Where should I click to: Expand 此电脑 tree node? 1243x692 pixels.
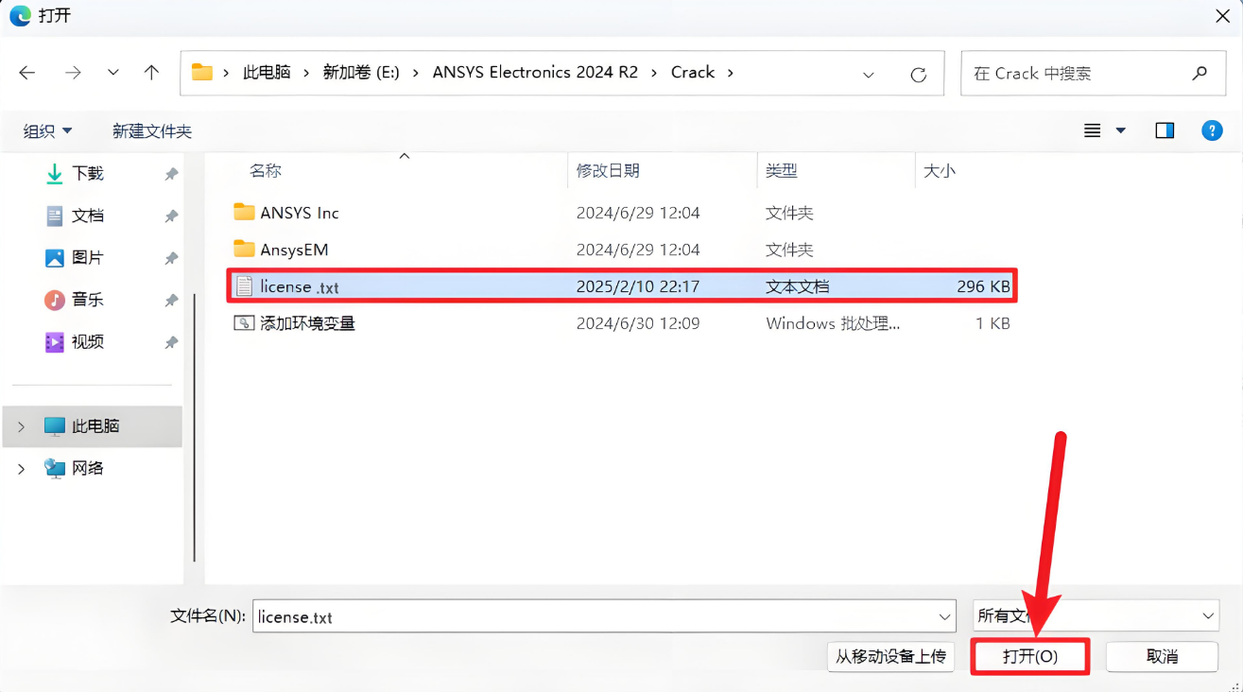(21, 426)
